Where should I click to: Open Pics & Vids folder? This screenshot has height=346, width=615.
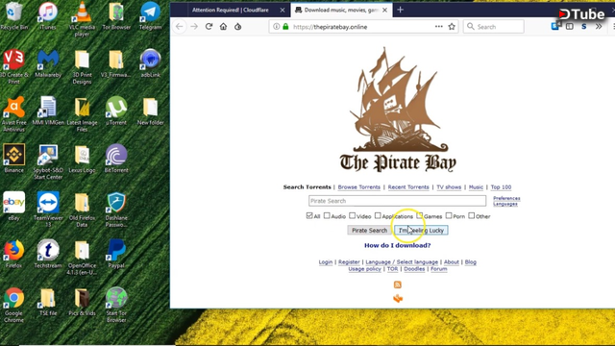tap(82, 302)
